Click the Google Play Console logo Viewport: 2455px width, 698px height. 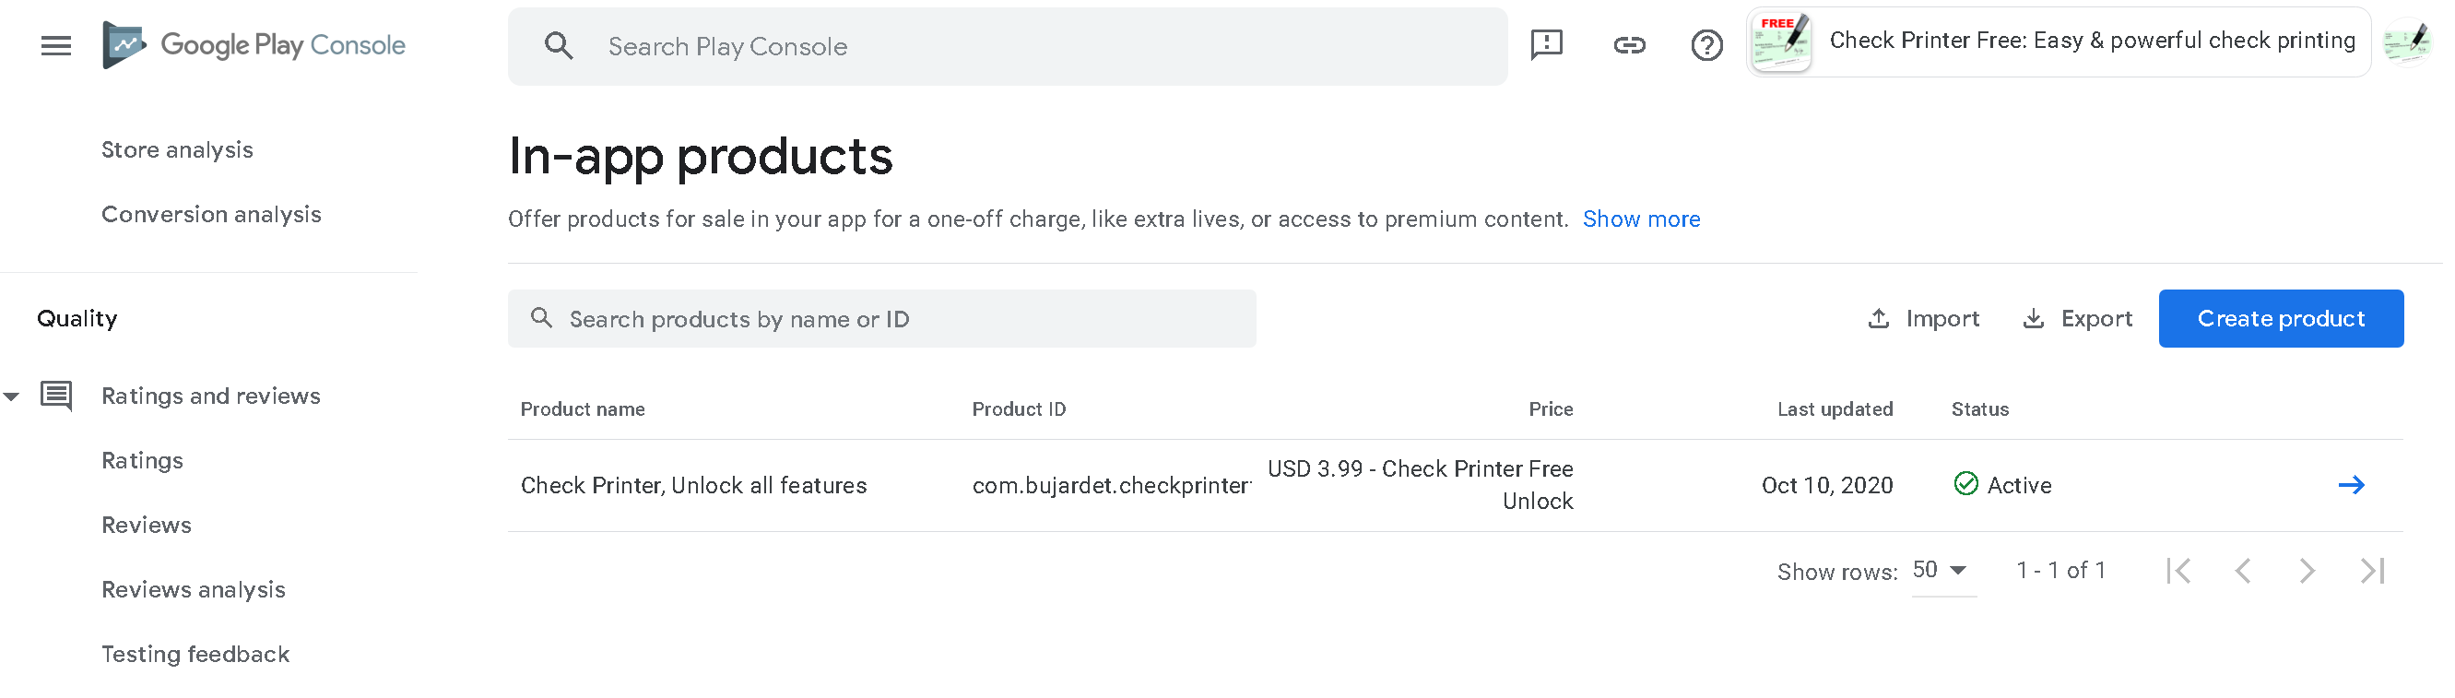coord(254,45)
